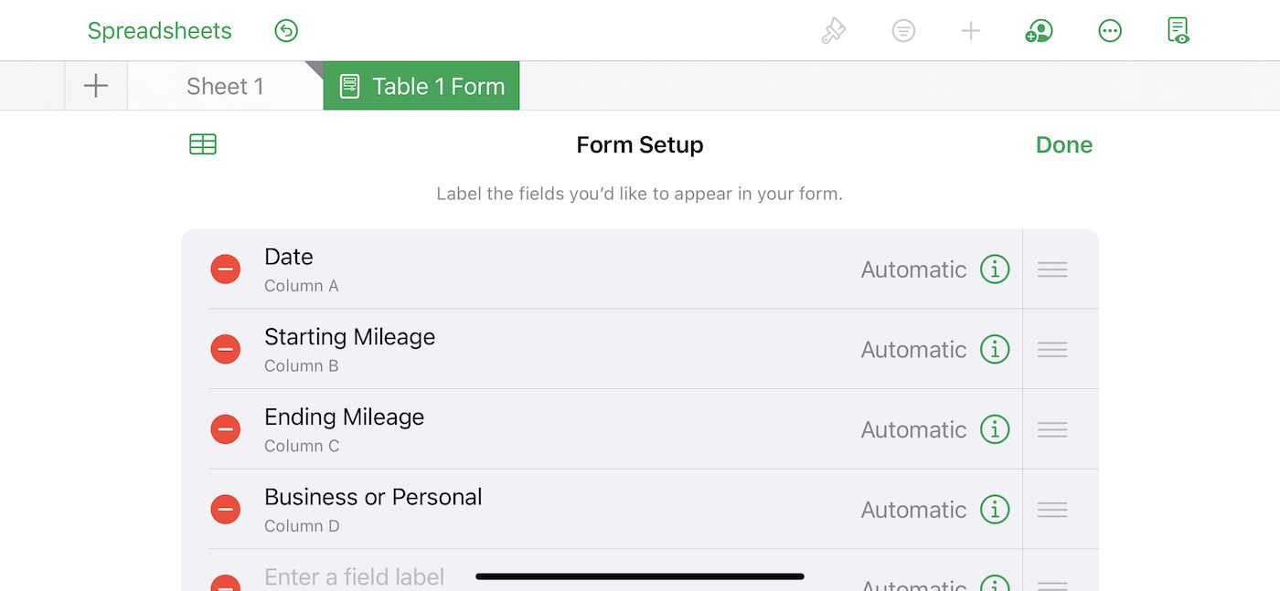This screenshot has width=1280, height=591.
Task: Open the Automatic format menu for Date
Action: click(x=913, y=269)
